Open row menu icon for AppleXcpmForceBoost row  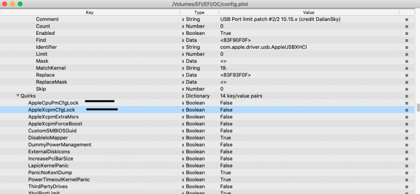(x=407, y=124)
